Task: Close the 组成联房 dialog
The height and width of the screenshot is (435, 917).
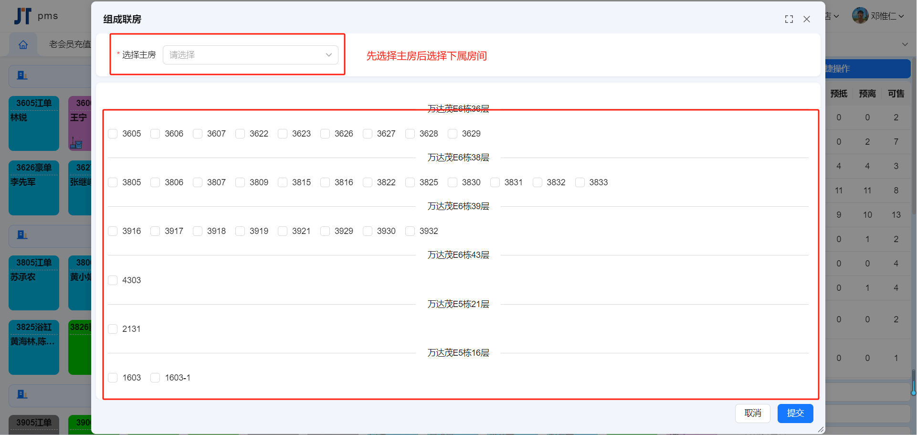Action: (806, 19)
